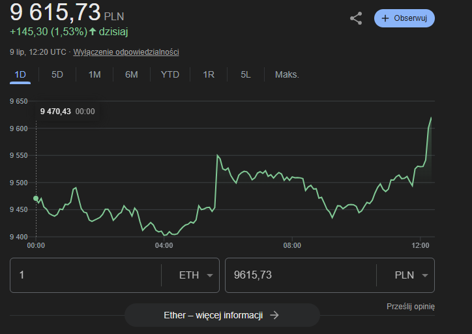Click the chart start point marker at 00:00
Viewport: 472px width, 334px height.
pyautogui.click(x=36, y=198)
